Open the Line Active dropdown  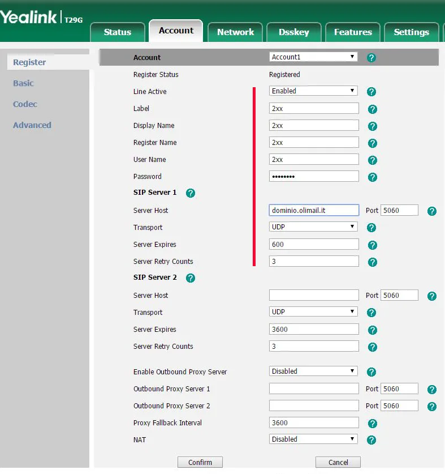pyautogui.click(x=313, y=91)
